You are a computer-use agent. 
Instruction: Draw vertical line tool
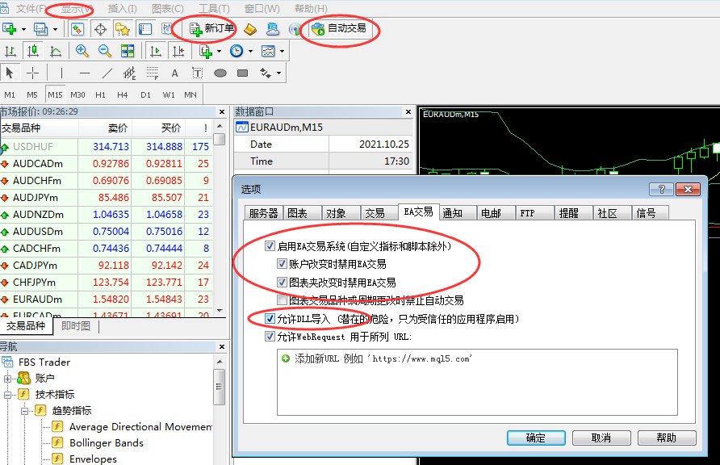coord(61,73)
